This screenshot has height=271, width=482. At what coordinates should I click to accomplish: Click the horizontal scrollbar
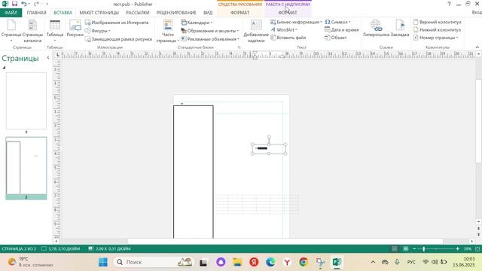(285, 241)
